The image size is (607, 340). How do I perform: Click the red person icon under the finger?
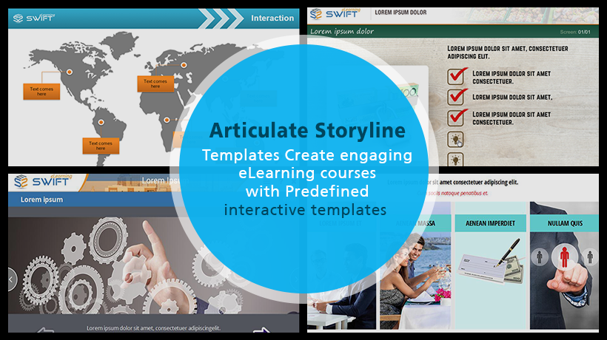(564, 257)
